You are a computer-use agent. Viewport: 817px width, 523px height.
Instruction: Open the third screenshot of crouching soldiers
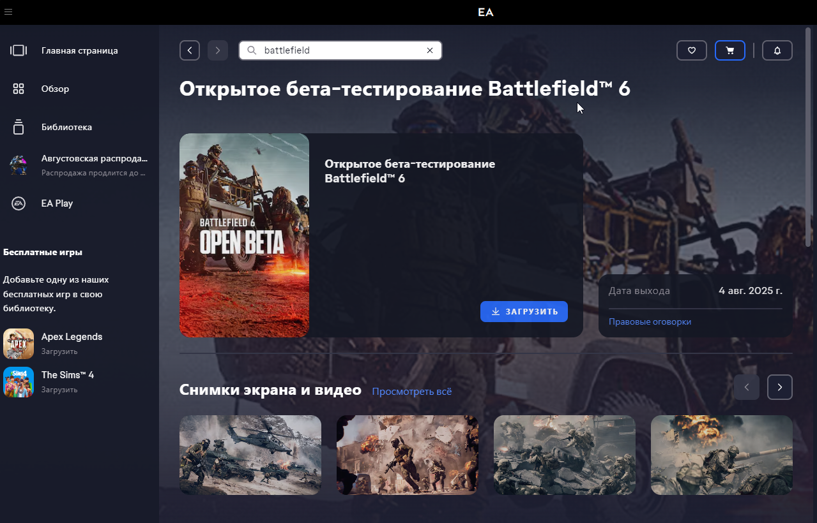click(x=565, y=455)
